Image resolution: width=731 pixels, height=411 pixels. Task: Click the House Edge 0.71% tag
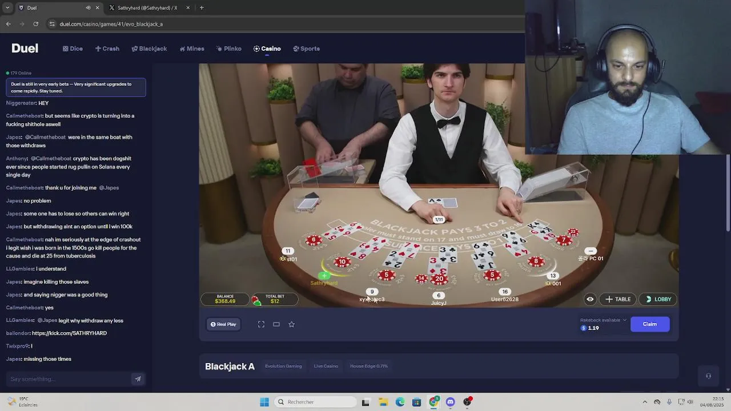pyautogui.click(x=369, y=366)
